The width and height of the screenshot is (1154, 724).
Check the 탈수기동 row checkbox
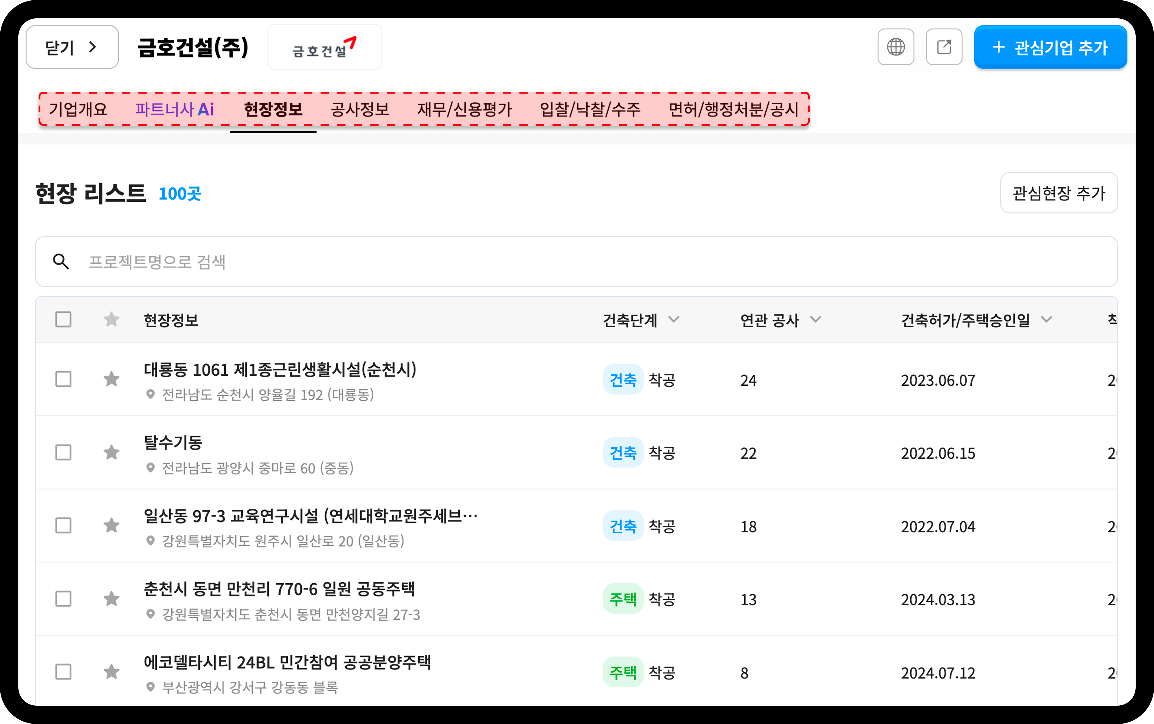pos(63,452)
